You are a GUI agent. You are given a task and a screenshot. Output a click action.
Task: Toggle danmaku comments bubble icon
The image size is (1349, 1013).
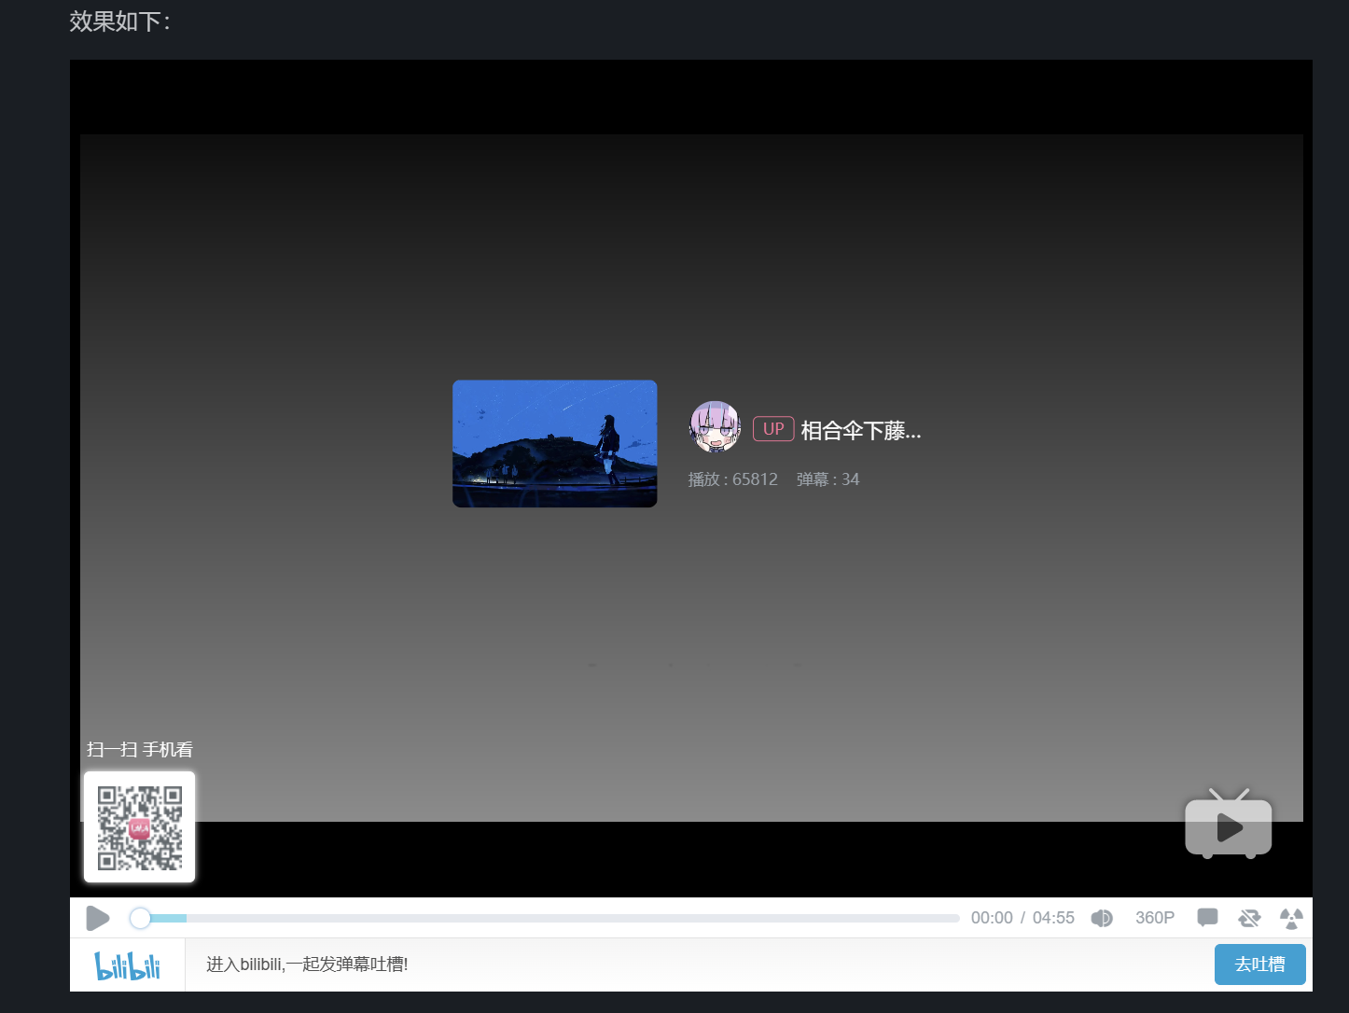[1207, 918]
